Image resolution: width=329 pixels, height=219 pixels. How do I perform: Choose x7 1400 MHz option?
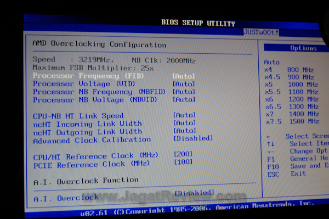click(292, 114)
